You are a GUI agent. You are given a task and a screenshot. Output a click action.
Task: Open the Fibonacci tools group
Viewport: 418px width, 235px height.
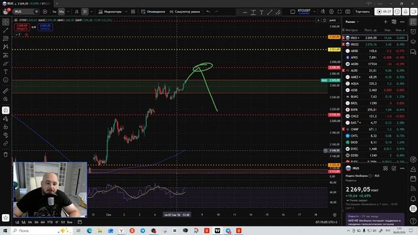(x=6, y=39)
